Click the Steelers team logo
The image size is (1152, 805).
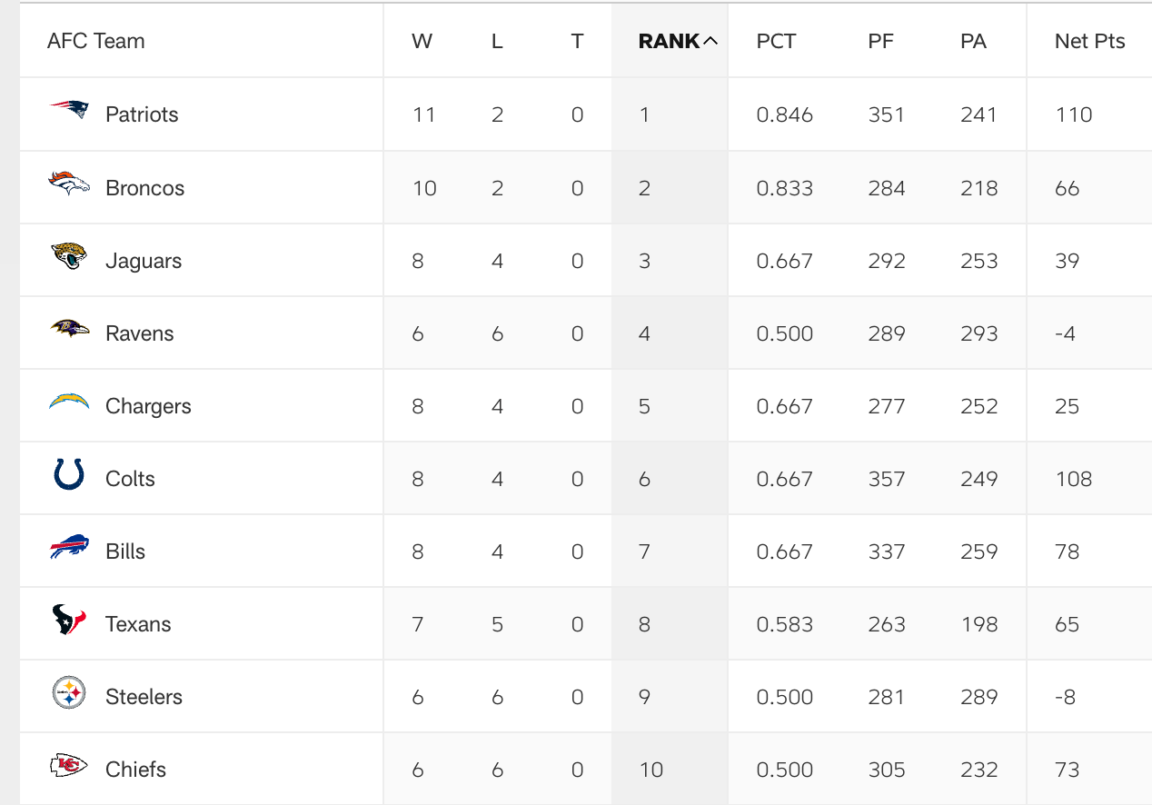69,694
